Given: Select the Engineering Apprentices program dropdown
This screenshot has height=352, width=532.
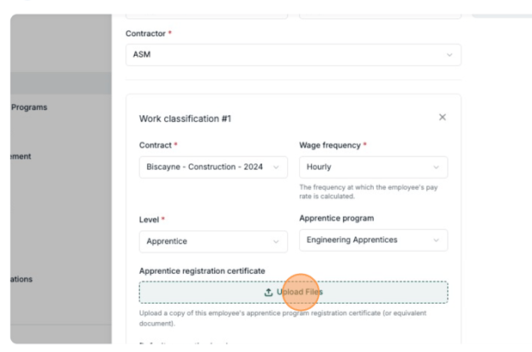Looking at the screenshot, I should click(x=365, y=240).
